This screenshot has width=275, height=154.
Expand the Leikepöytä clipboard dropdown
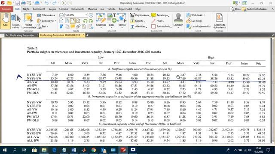(55, 21)
